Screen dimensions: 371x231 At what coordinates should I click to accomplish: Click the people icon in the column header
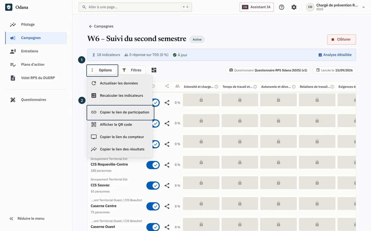[x=178, y=86]
